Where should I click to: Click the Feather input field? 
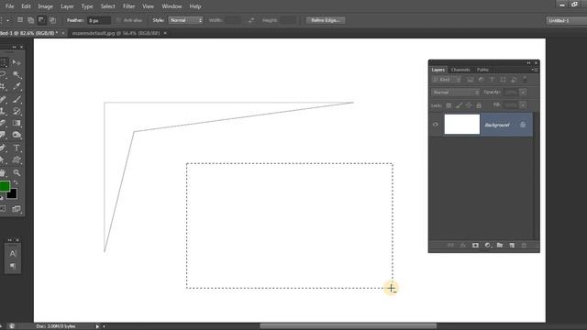[x=99, y=20]
